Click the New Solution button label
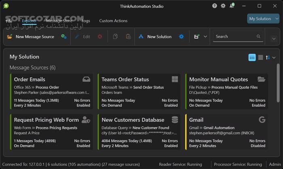The height and width of the screenshot is (169, 283). coord(159,37)
